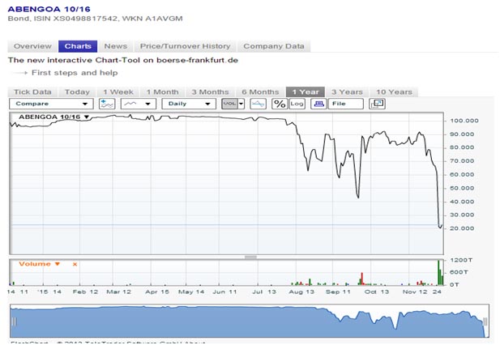Click the print chart icon
The image size is (500, 345).
click(x=318, y=104)
